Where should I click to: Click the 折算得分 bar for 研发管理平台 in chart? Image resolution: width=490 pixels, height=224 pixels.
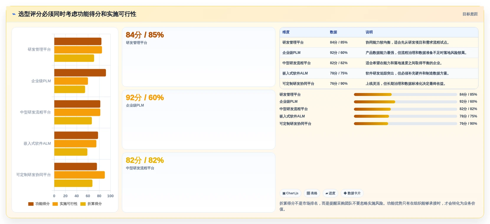[74, 58]
